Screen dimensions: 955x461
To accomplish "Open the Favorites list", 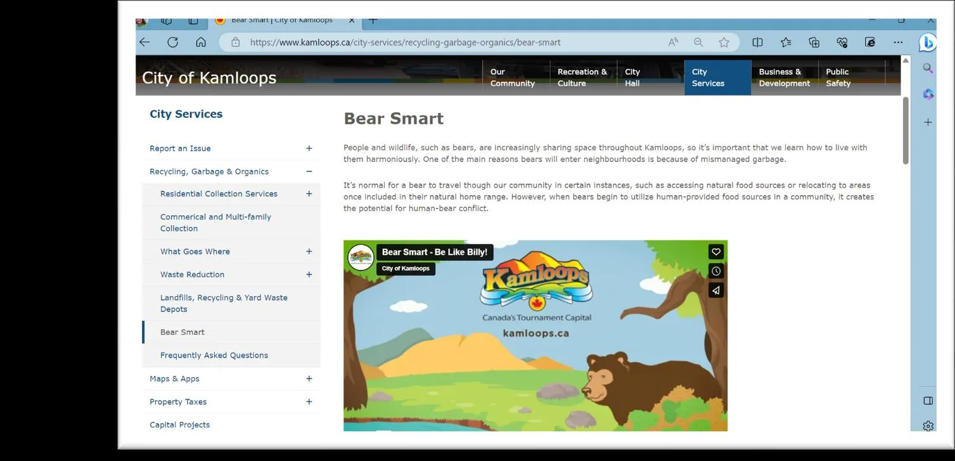I will coord(786,42).
